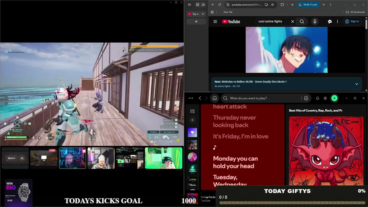The image size is (368, 207).
Task: Select the LIVE screen-share thumbnail
Action: coord(44,158)
